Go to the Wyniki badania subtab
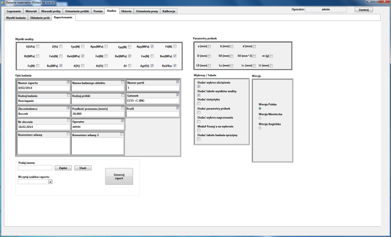The width and height of the screenshot is (391, 237). (x=16, y=18)
